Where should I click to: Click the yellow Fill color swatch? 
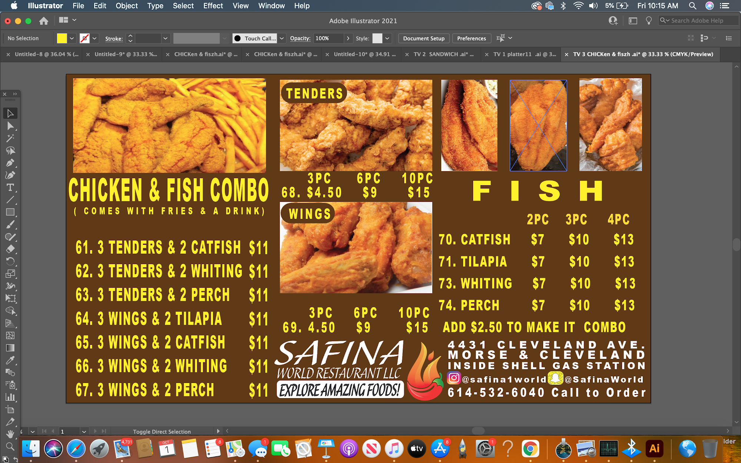tap(62, 38)
